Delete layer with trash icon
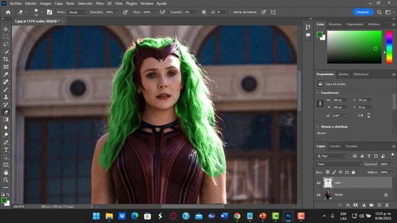 pos(387,205)
